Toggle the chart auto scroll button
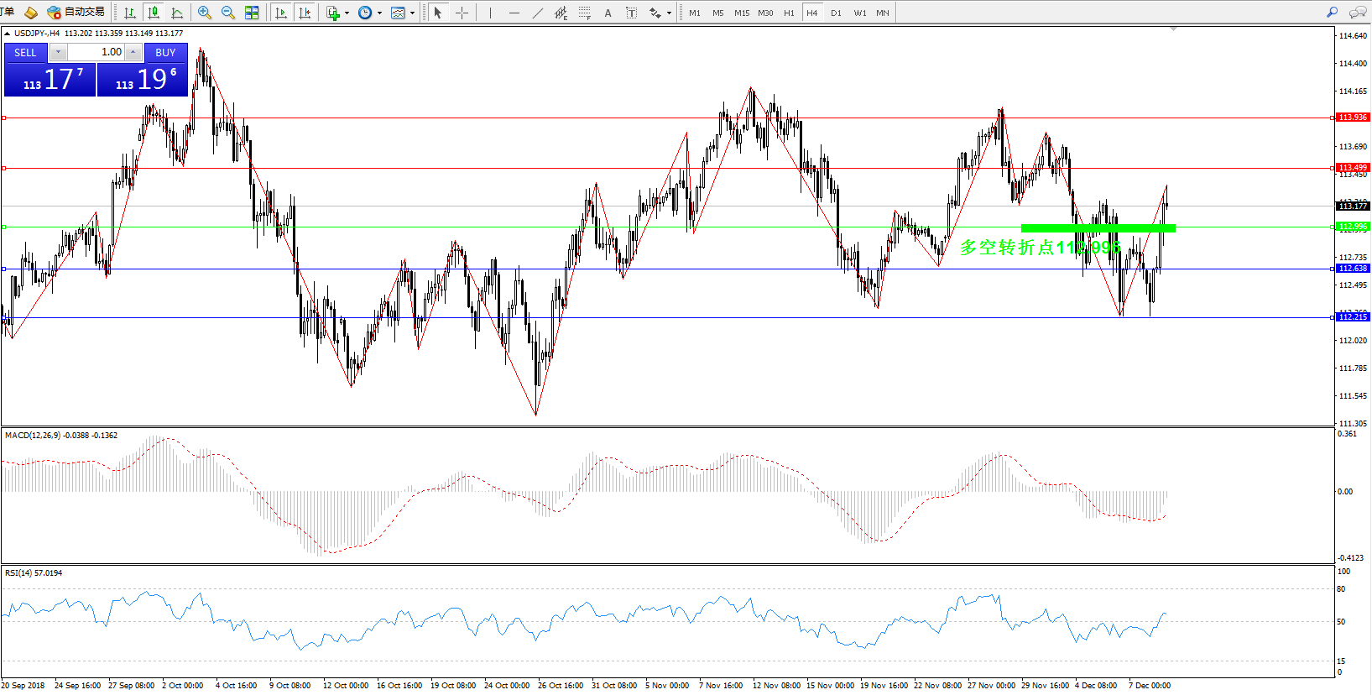Screen dimensions: 1372x695 (281, 13)
